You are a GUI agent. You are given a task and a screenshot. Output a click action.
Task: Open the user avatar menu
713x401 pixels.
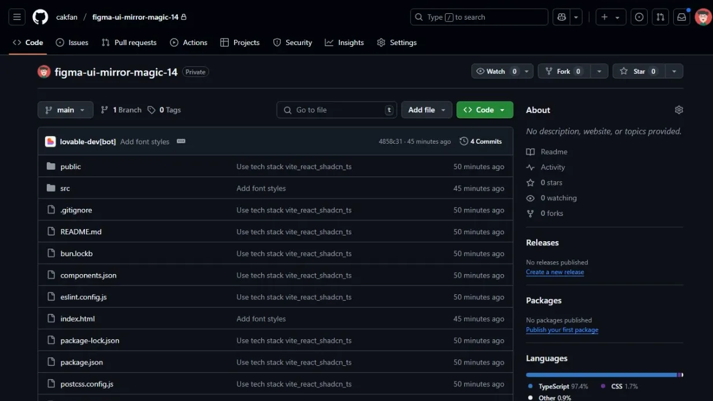703,17
